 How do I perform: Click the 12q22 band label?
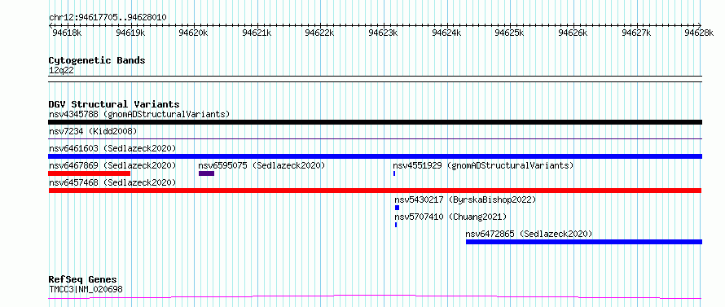point(61,71)
